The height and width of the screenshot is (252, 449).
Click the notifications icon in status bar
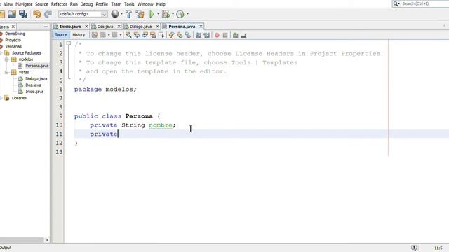(414, 248)
